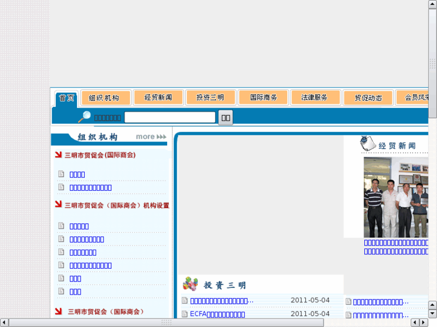Open the 贸促动态 tab
Image resolution: width=437 pixels, height=327 pixels.
[368, 98]
